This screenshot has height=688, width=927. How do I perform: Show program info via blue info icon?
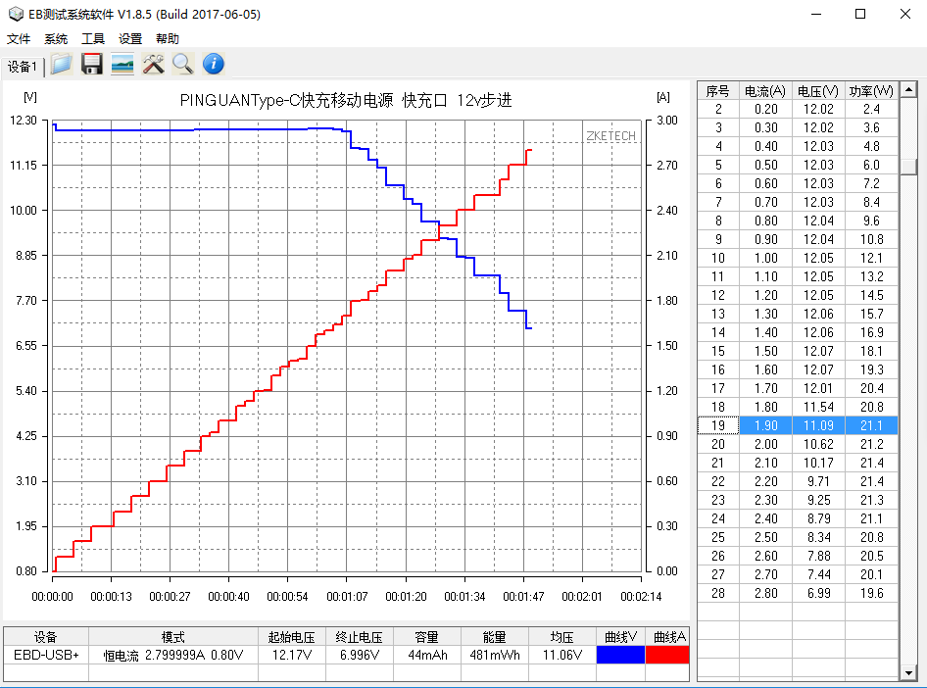click(214, 64)
